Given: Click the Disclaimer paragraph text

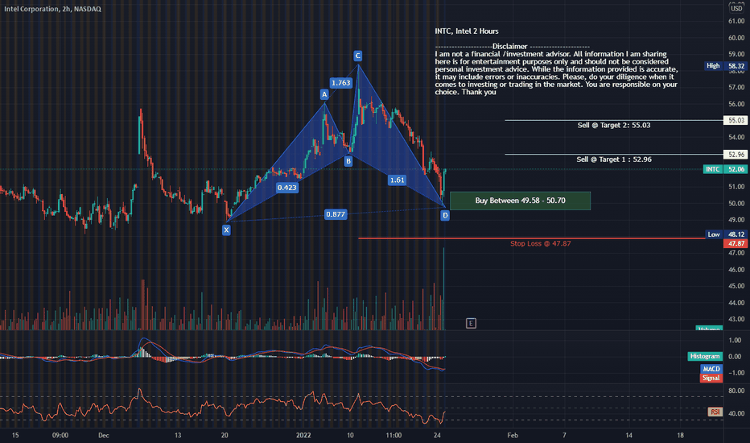Looking at the screenshot, I should pyautogui.click(x=556, y=72).
